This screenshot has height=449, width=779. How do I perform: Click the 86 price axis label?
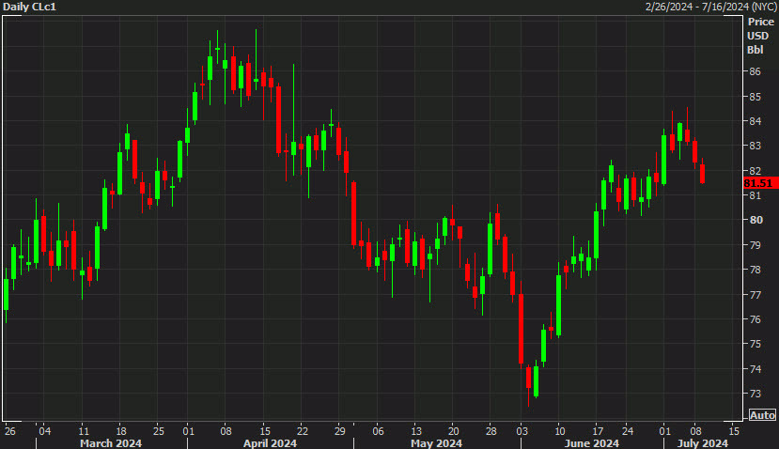(755, 71)
